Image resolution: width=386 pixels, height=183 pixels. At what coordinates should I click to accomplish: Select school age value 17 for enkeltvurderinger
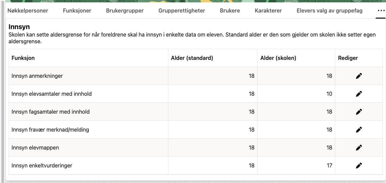click(329, 165)
